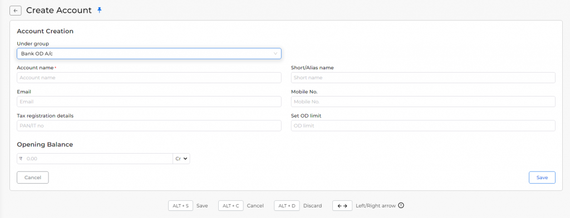Viewport: 570px width, 218px height.
Task: Click the ALT + S shortcut key
Action: click(x=181, y=206)
